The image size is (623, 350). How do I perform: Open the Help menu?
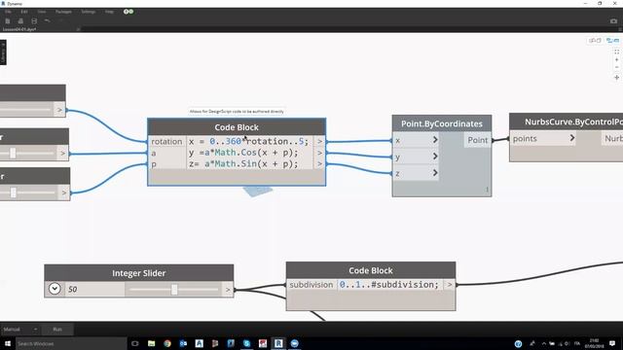pos(109,12)
